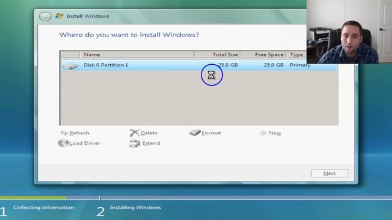This screenshot has width=392, height=220.
Task: Click the Delete red X icon
Action: [134, 133]
